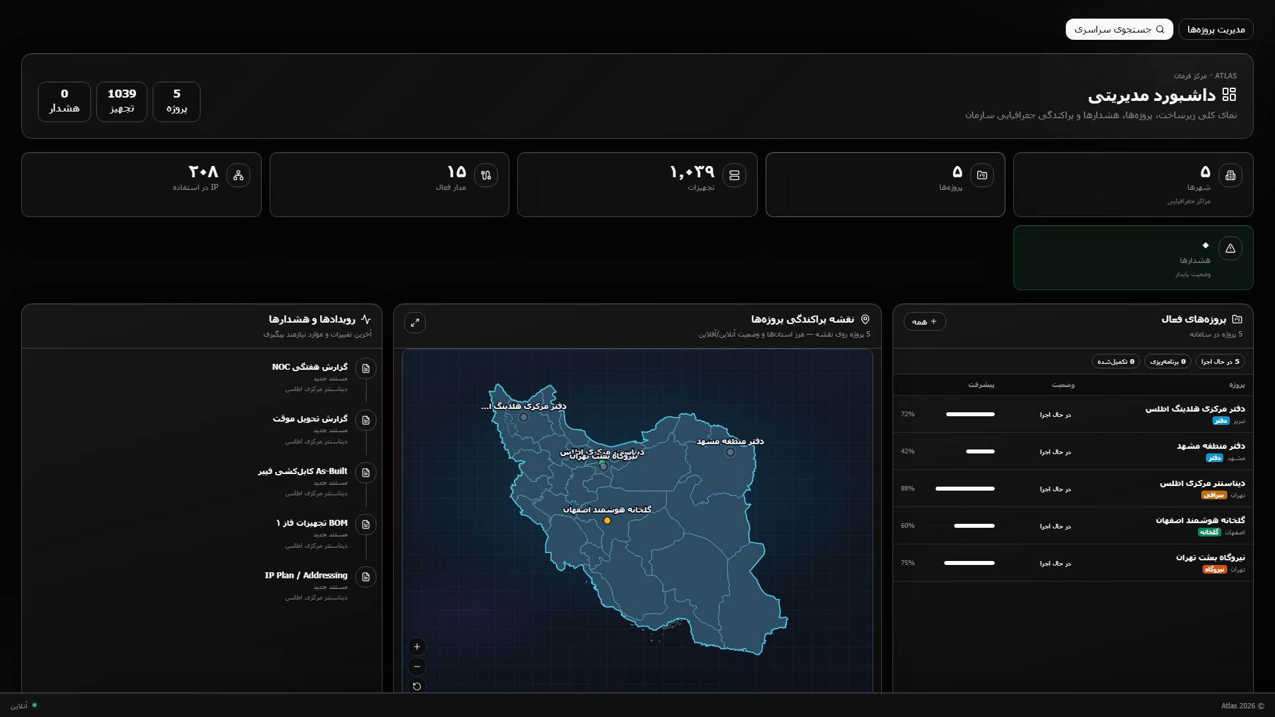Screen dimensions: 1275x717
Task: Expand the map to fullscreen
Action: 415,323
